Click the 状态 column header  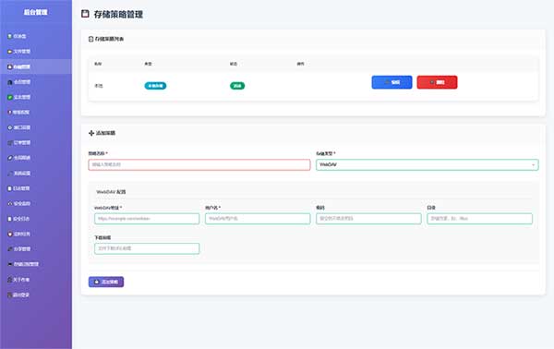point(234,64)
